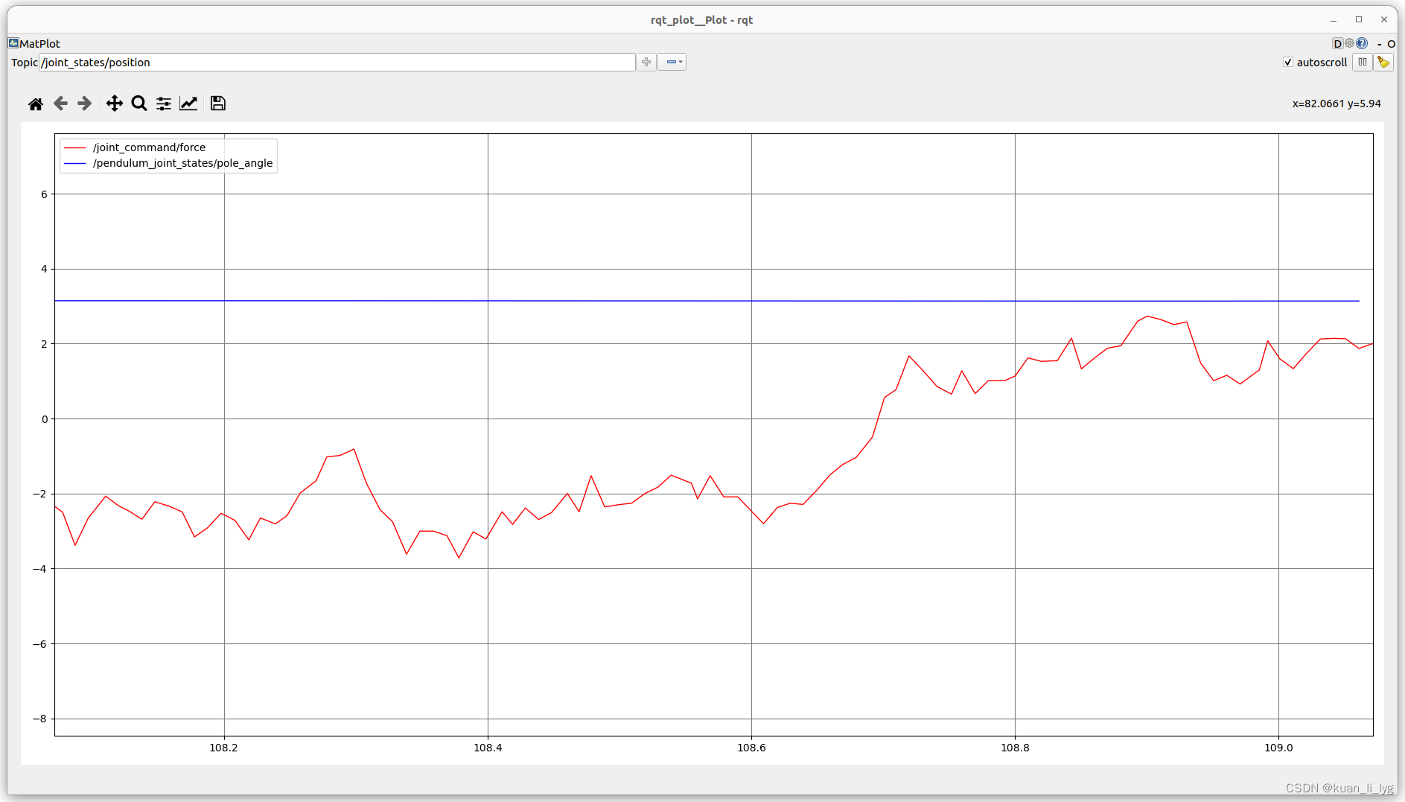Pause the plot updating
The height and width of the screenshot is (802, 1405).
(x=1362, y=62)
